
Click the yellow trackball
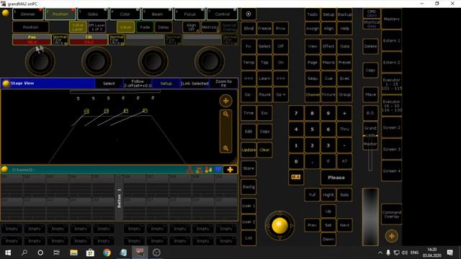[x=279, y=225]
